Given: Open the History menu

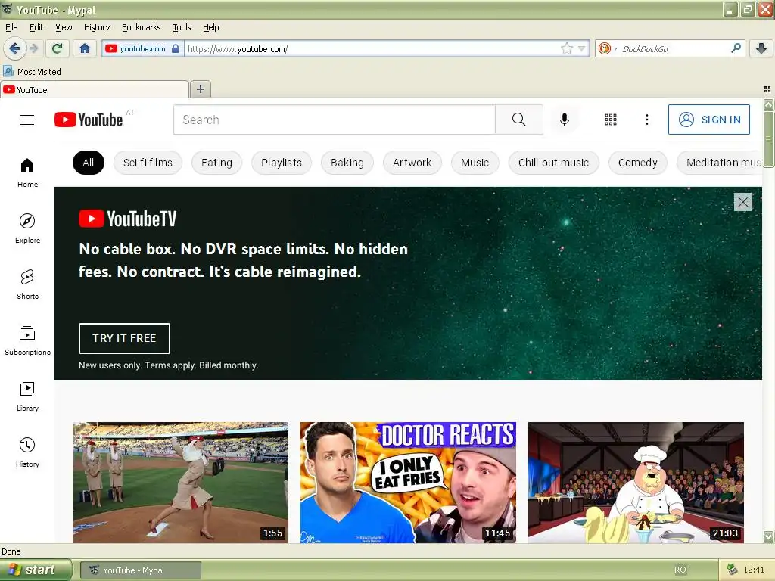Looking at the screenshot, I should 97,27.
